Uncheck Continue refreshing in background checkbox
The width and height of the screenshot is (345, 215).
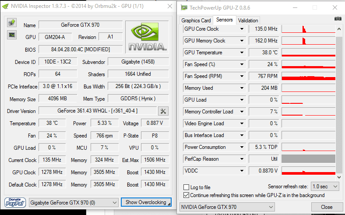(x=186, y=195)
